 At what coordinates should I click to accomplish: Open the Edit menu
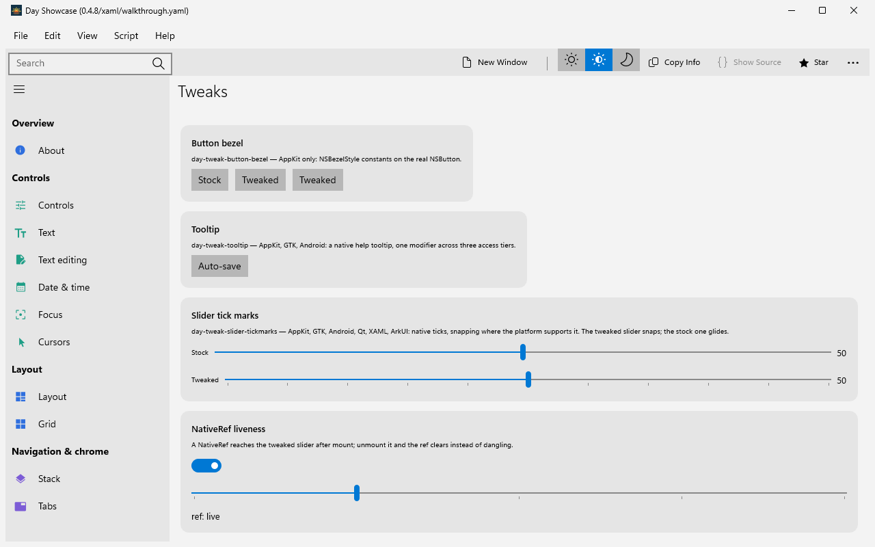click(53, 36)
